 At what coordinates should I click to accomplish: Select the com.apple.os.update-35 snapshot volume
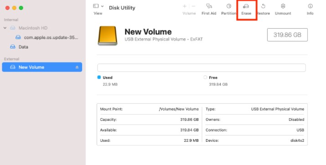click(51, 38)
